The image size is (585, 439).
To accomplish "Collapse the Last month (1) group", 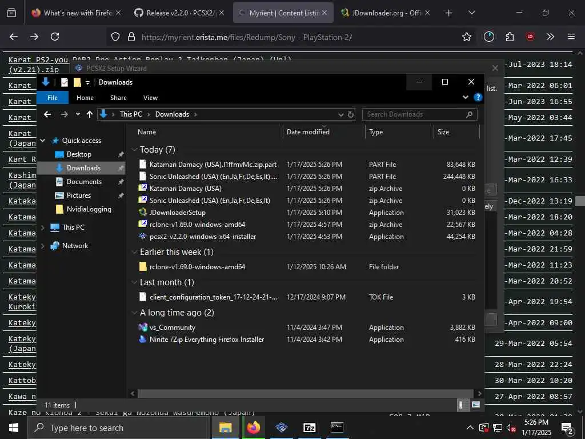I will tap(135, 282).
